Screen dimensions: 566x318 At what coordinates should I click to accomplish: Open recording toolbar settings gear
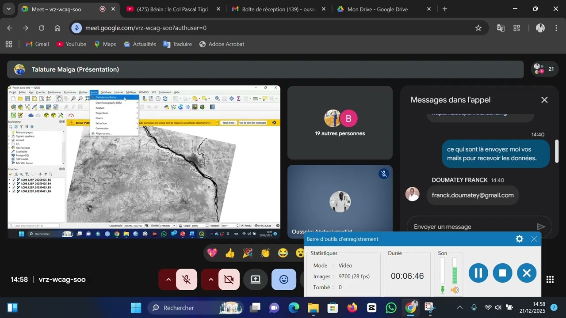click(x=520, y=239)
